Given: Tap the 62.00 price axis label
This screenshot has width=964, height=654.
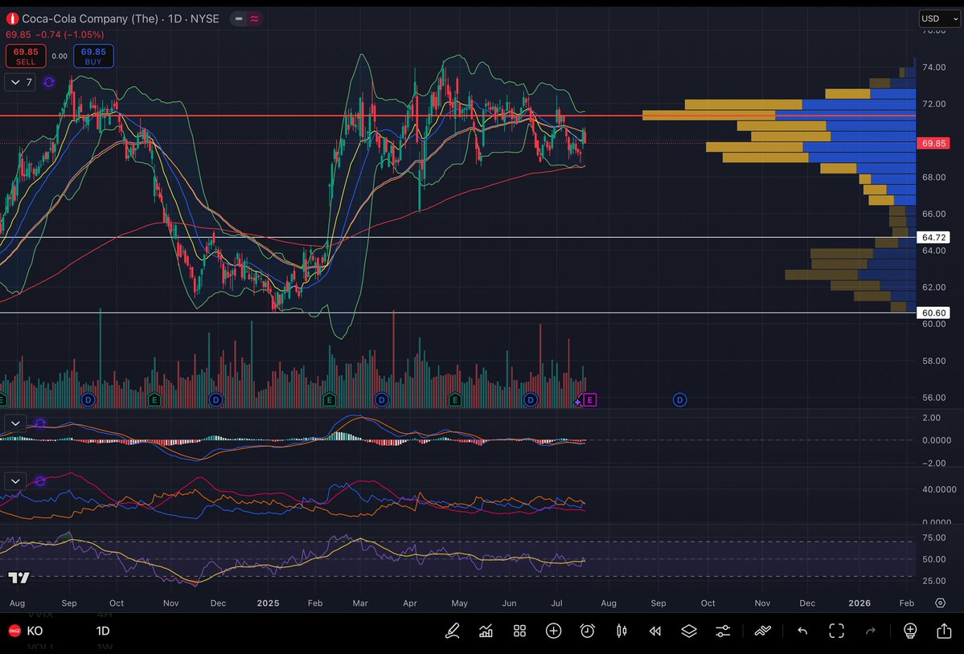Looking at the screenshot, I should pos(934,287).
